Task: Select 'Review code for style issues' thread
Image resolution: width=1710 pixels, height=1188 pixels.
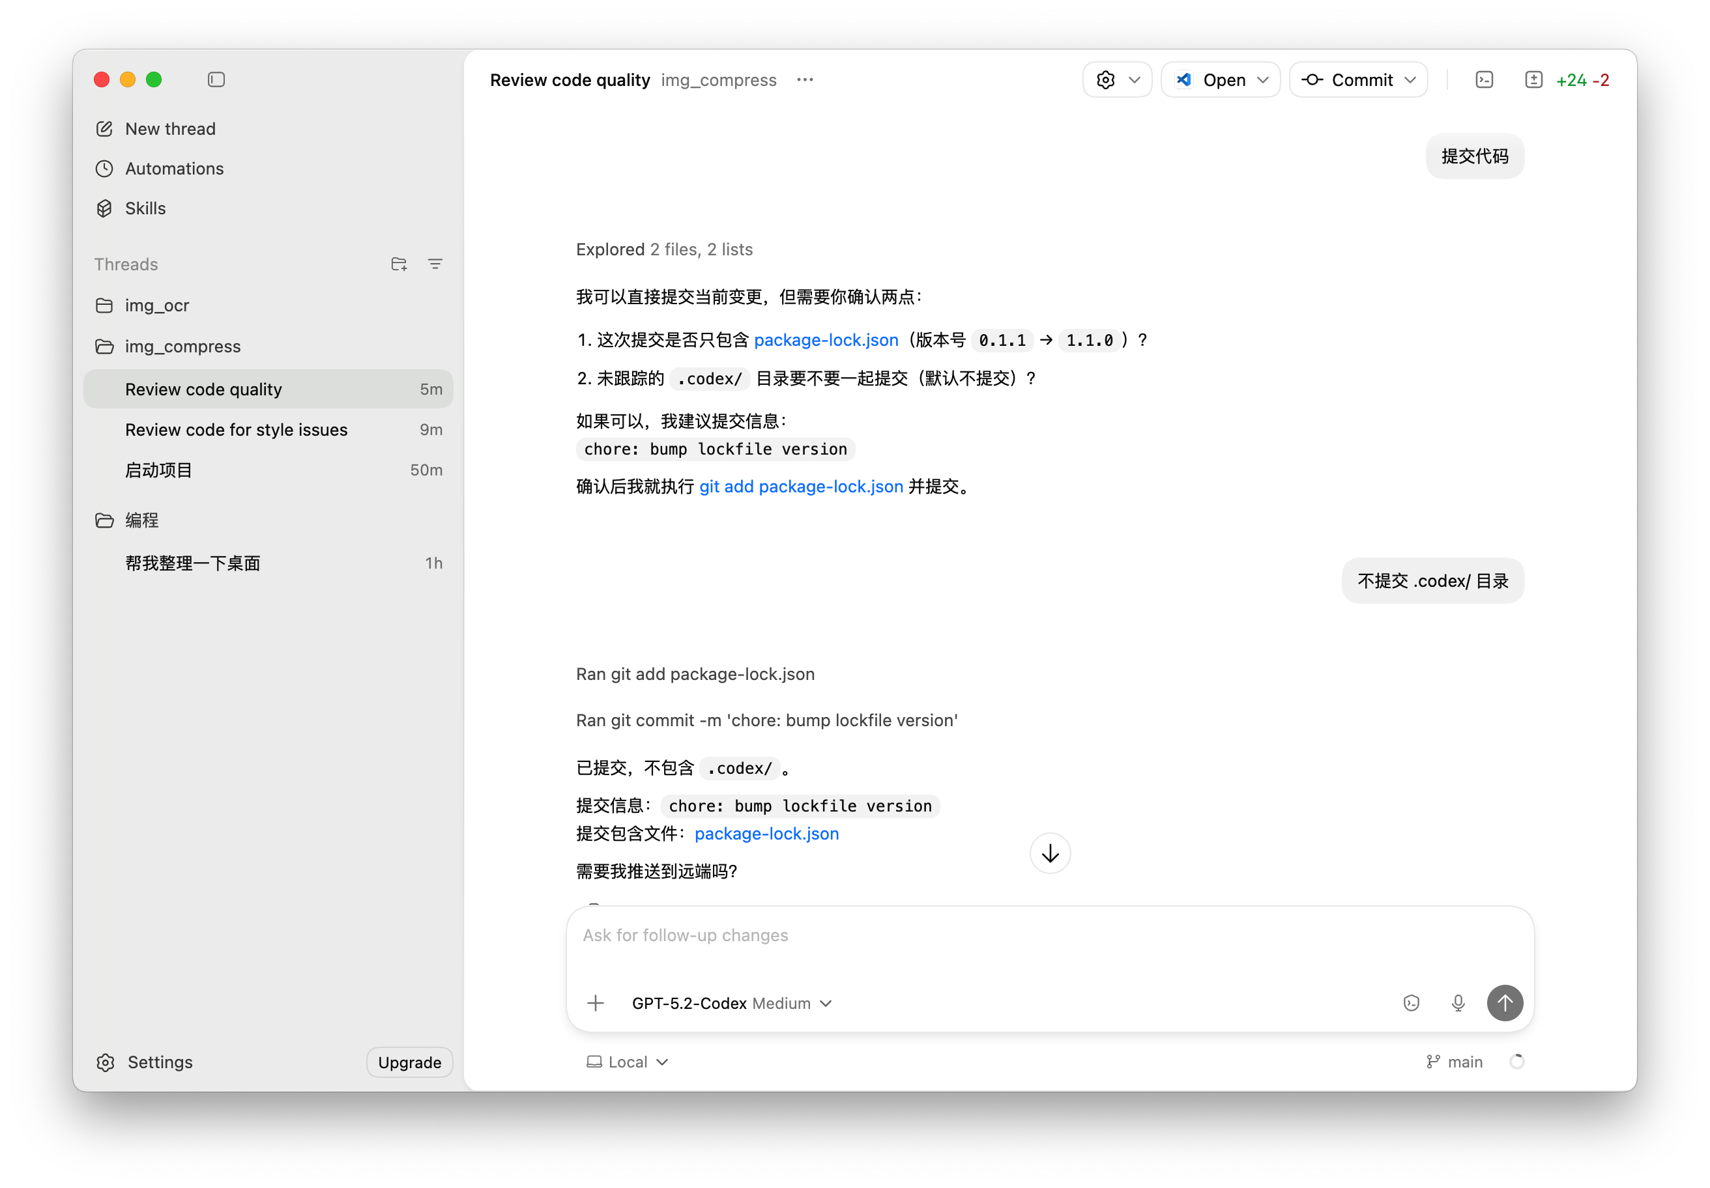Action: [x=236, y=431]
